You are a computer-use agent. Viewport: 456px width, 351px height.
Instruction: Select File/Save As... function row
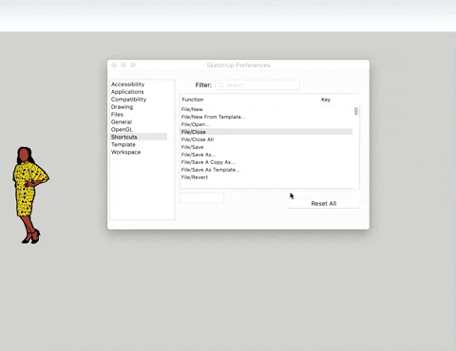(266, 155)
